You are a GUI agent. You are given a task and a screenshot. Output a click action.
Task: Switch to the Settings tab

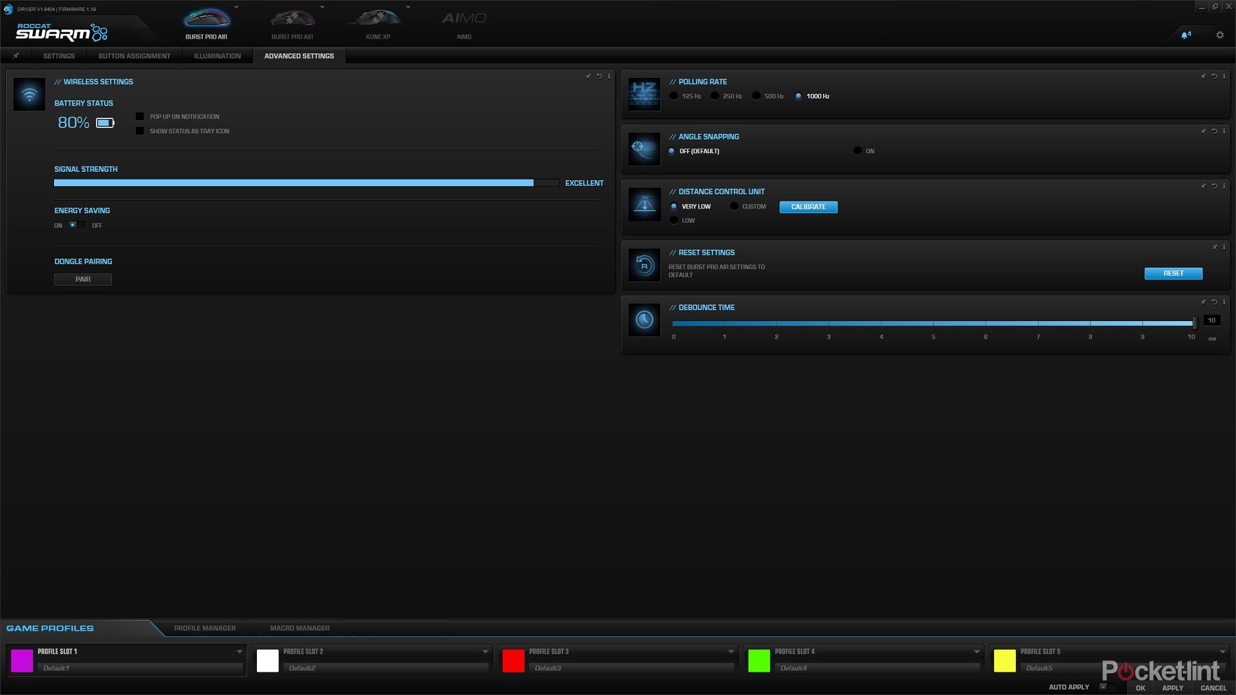click(59, 56)
